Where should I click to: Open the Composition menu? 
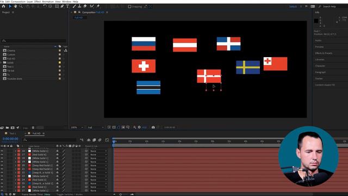[x=18, y=2]
